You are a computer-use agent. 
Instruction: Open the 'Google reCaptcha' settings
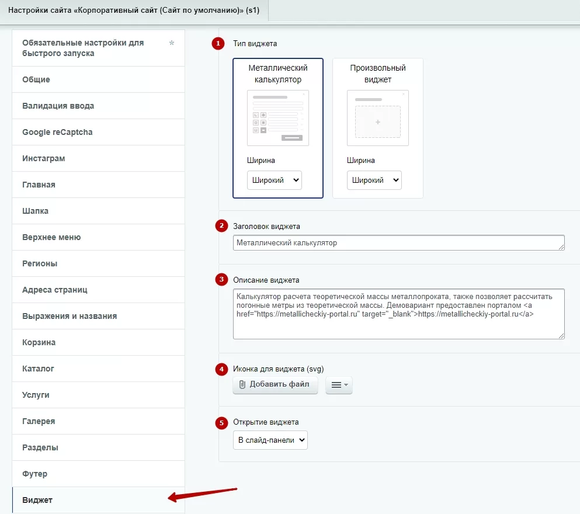98,132
